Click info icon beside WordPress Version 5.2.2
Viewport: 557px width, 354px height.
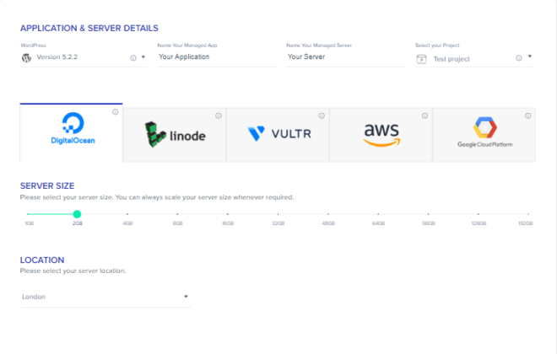133,58
